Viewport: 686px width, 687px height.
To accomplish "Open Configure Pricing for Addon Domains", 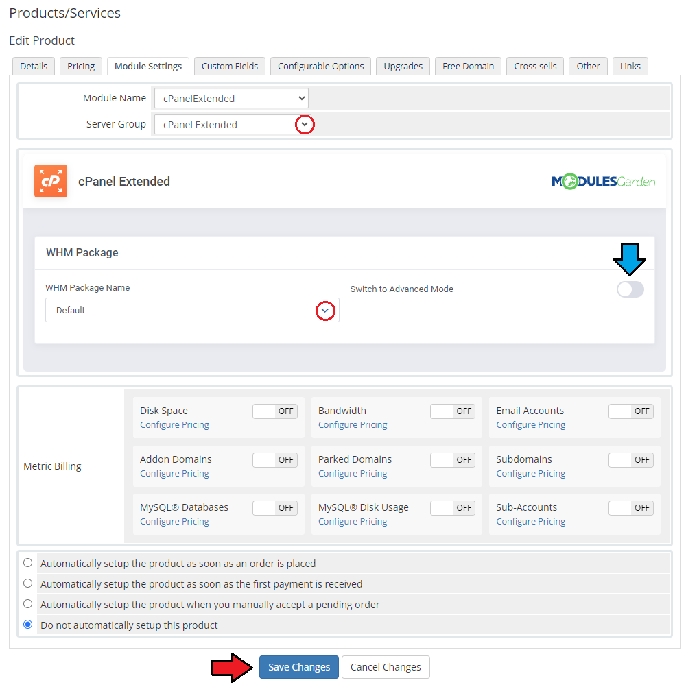I will tap(174, 474).
